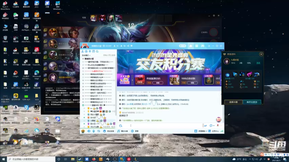Click the channel ID 322387
Image resolution: width=289 pixels, height=162 pixels.
tap(108, 46)
